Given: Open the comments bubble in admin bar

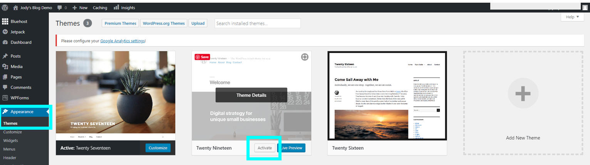Looking at the screenshot, I should click(x=62, y=7).
